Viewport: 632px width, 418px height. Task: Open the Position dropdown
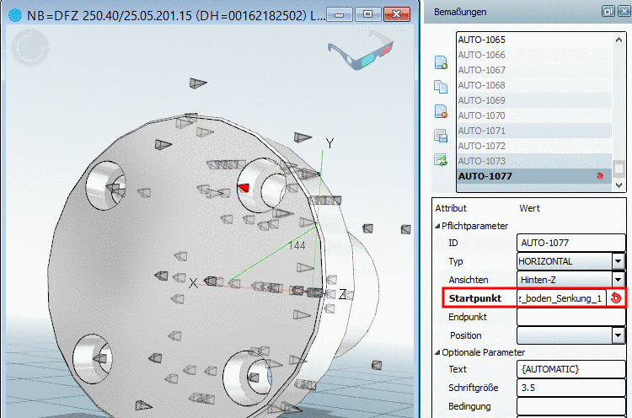[618, 335]
